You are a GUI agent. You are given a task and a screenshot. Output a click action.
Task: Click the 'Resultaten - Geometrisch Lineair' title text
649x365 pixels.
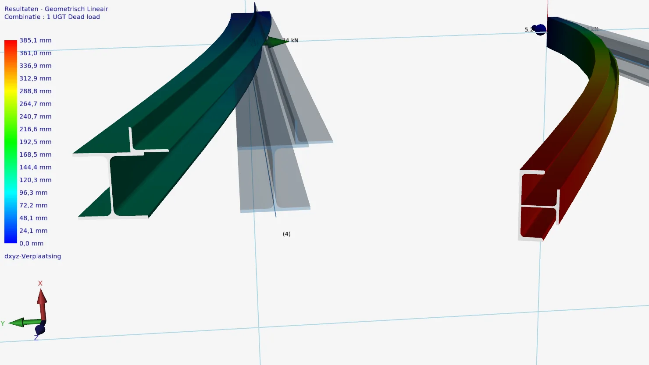click(56, 9)
